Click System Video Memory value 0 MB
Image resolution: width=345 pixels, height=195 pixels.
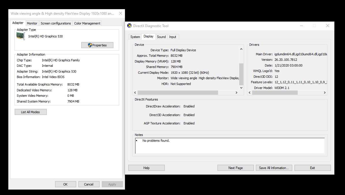[71, 96]
